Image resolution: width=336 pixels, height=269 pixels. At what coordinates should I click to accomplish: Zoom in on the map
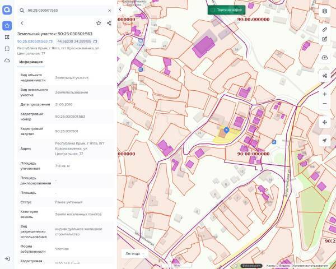[325, 94]
